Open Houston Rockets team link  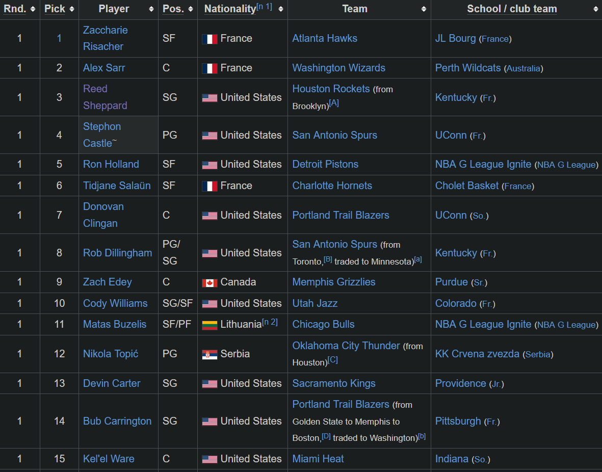pyautogui.click(x=331, y=89)
